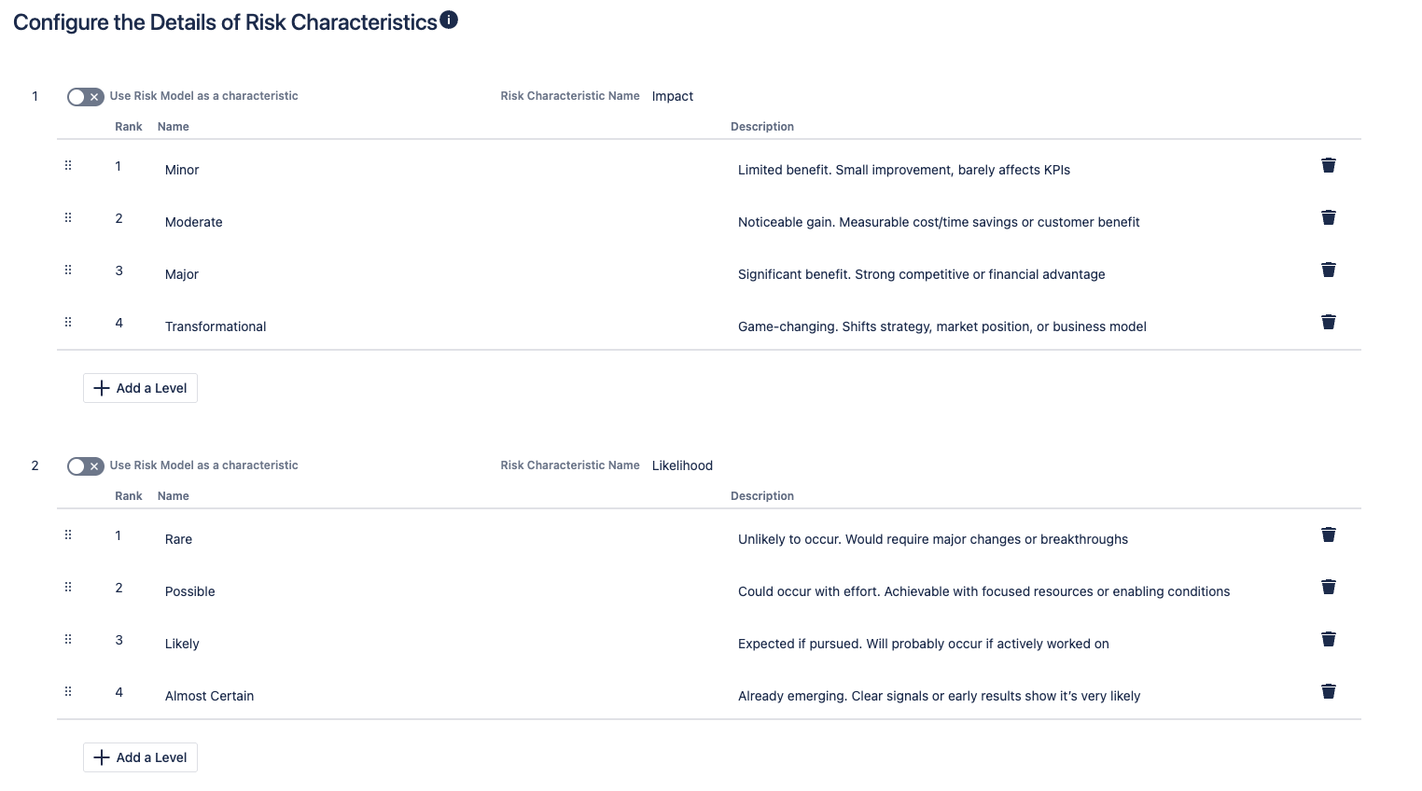Click the drag handle of Possible row
The image size is (1422, 791).
pyautogui.click(x=68, y=587)
